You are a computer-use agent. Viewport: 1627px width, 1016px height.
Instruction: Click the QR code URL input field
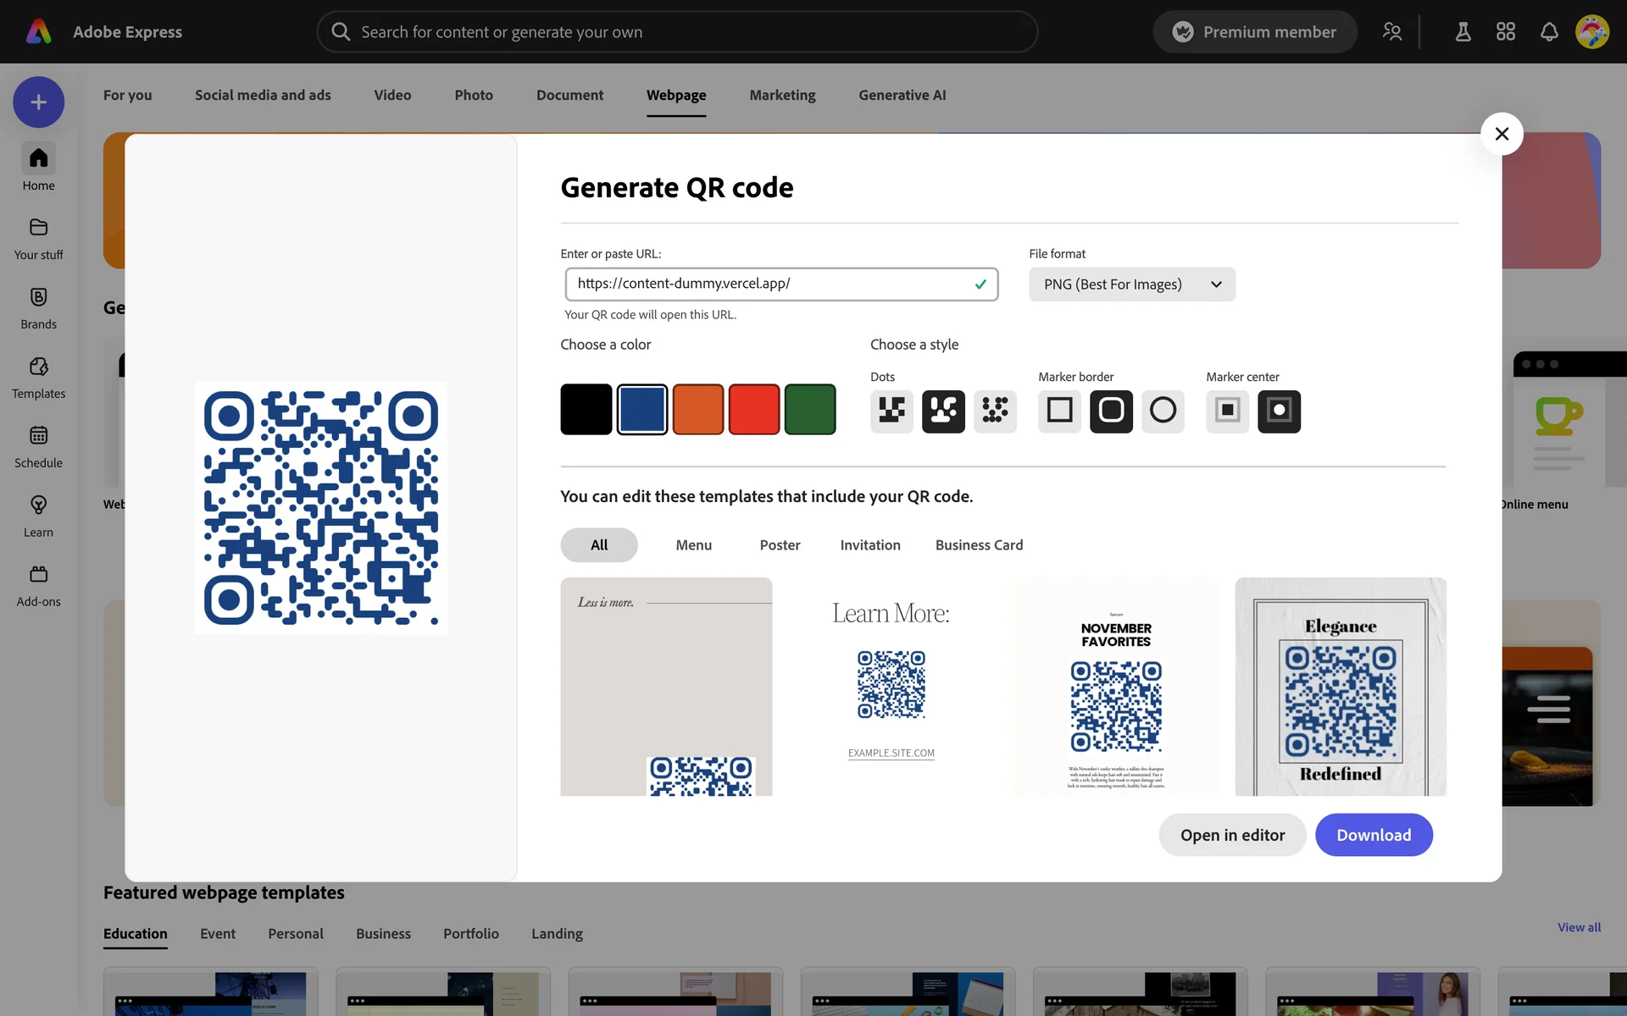tap(771, 284)
